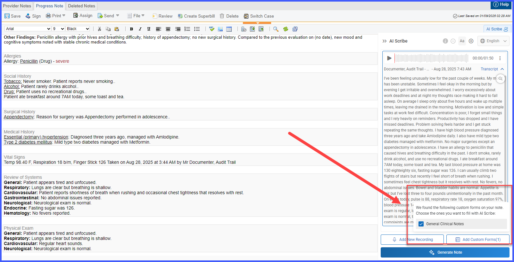The height and width of the screenshot is (262, 514).
Task: Click the scissors cut icon
Action: click(x=99, y=29)
